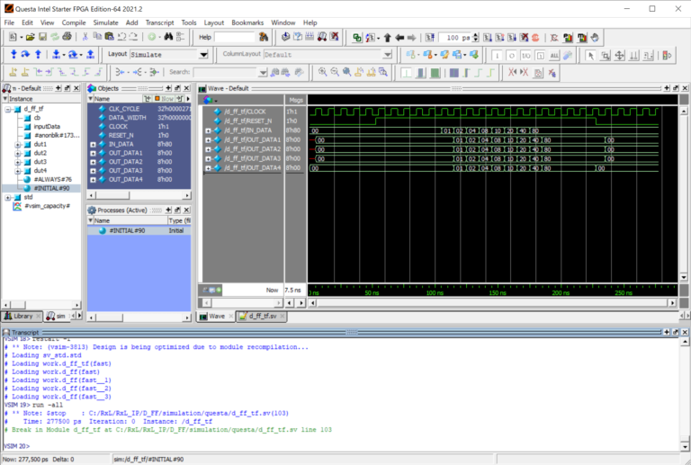Click the wave horizontal scrollbar track

[x=492, y=303]
